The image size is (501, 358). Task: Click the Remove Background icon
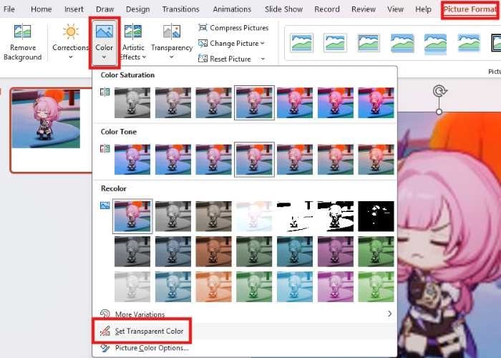point(22,33)
